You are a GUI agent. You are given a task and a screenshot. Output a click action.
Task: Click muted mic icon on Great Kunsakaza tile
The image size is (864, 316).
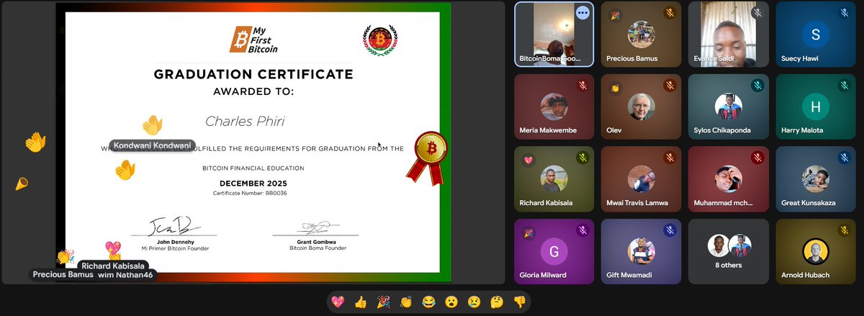tap(844, 158)
